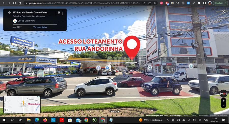Click the back arrow in Street View panel
Screen dimensions: 229x124
point(9,13)
